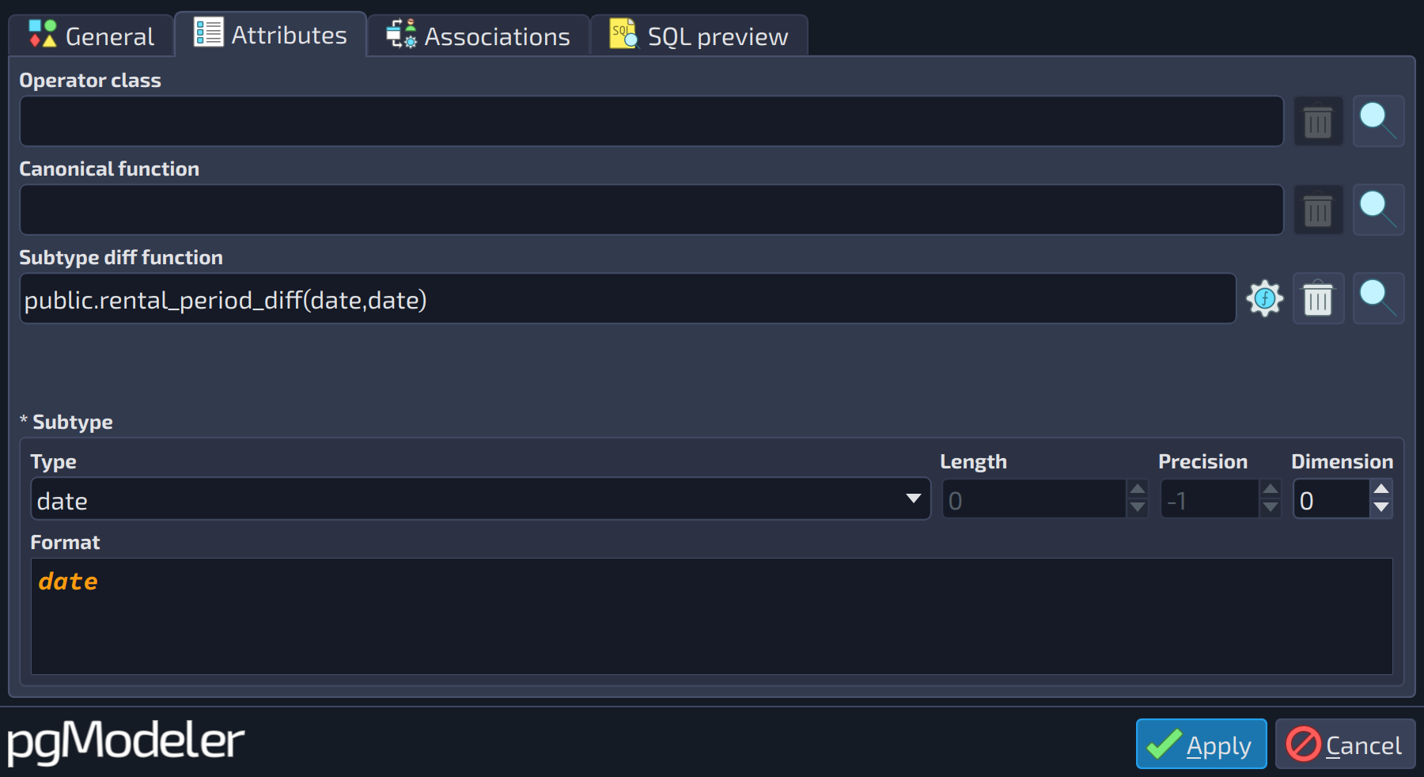Increase the Length value
1424x777 pixels.
click(1138, 489)
